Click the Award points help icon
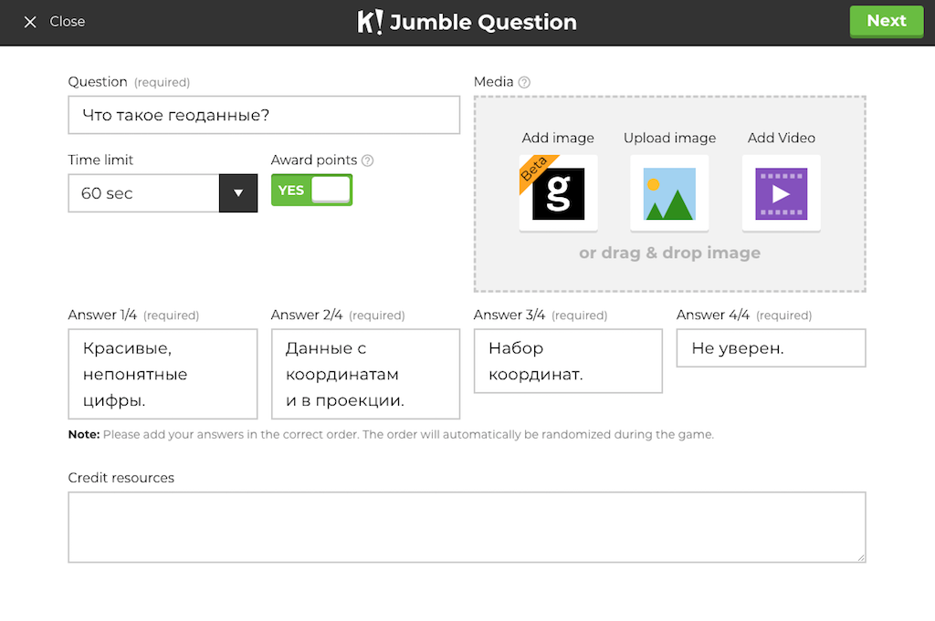 (368, 160)
